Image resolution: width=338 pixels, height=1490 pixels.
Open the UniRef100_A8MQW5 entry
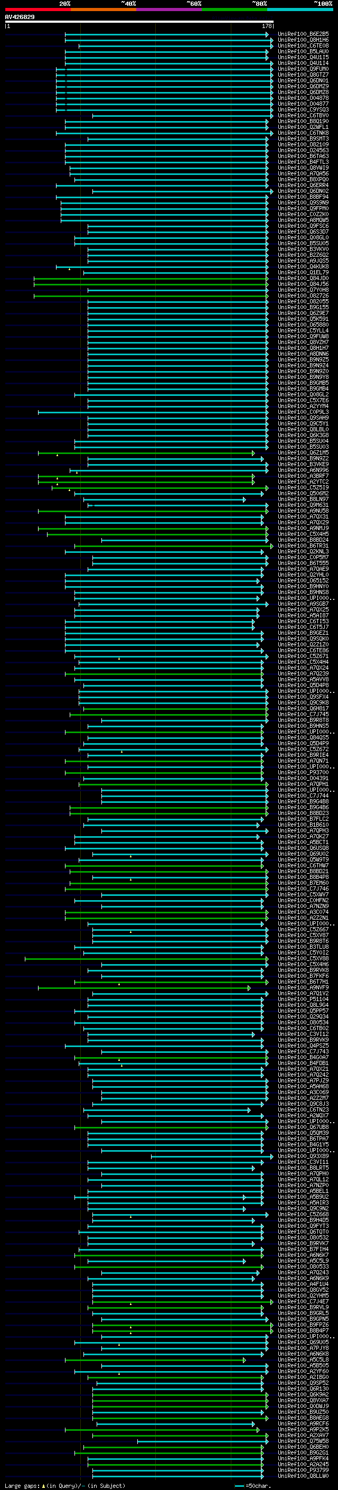[x=303, y=220]
